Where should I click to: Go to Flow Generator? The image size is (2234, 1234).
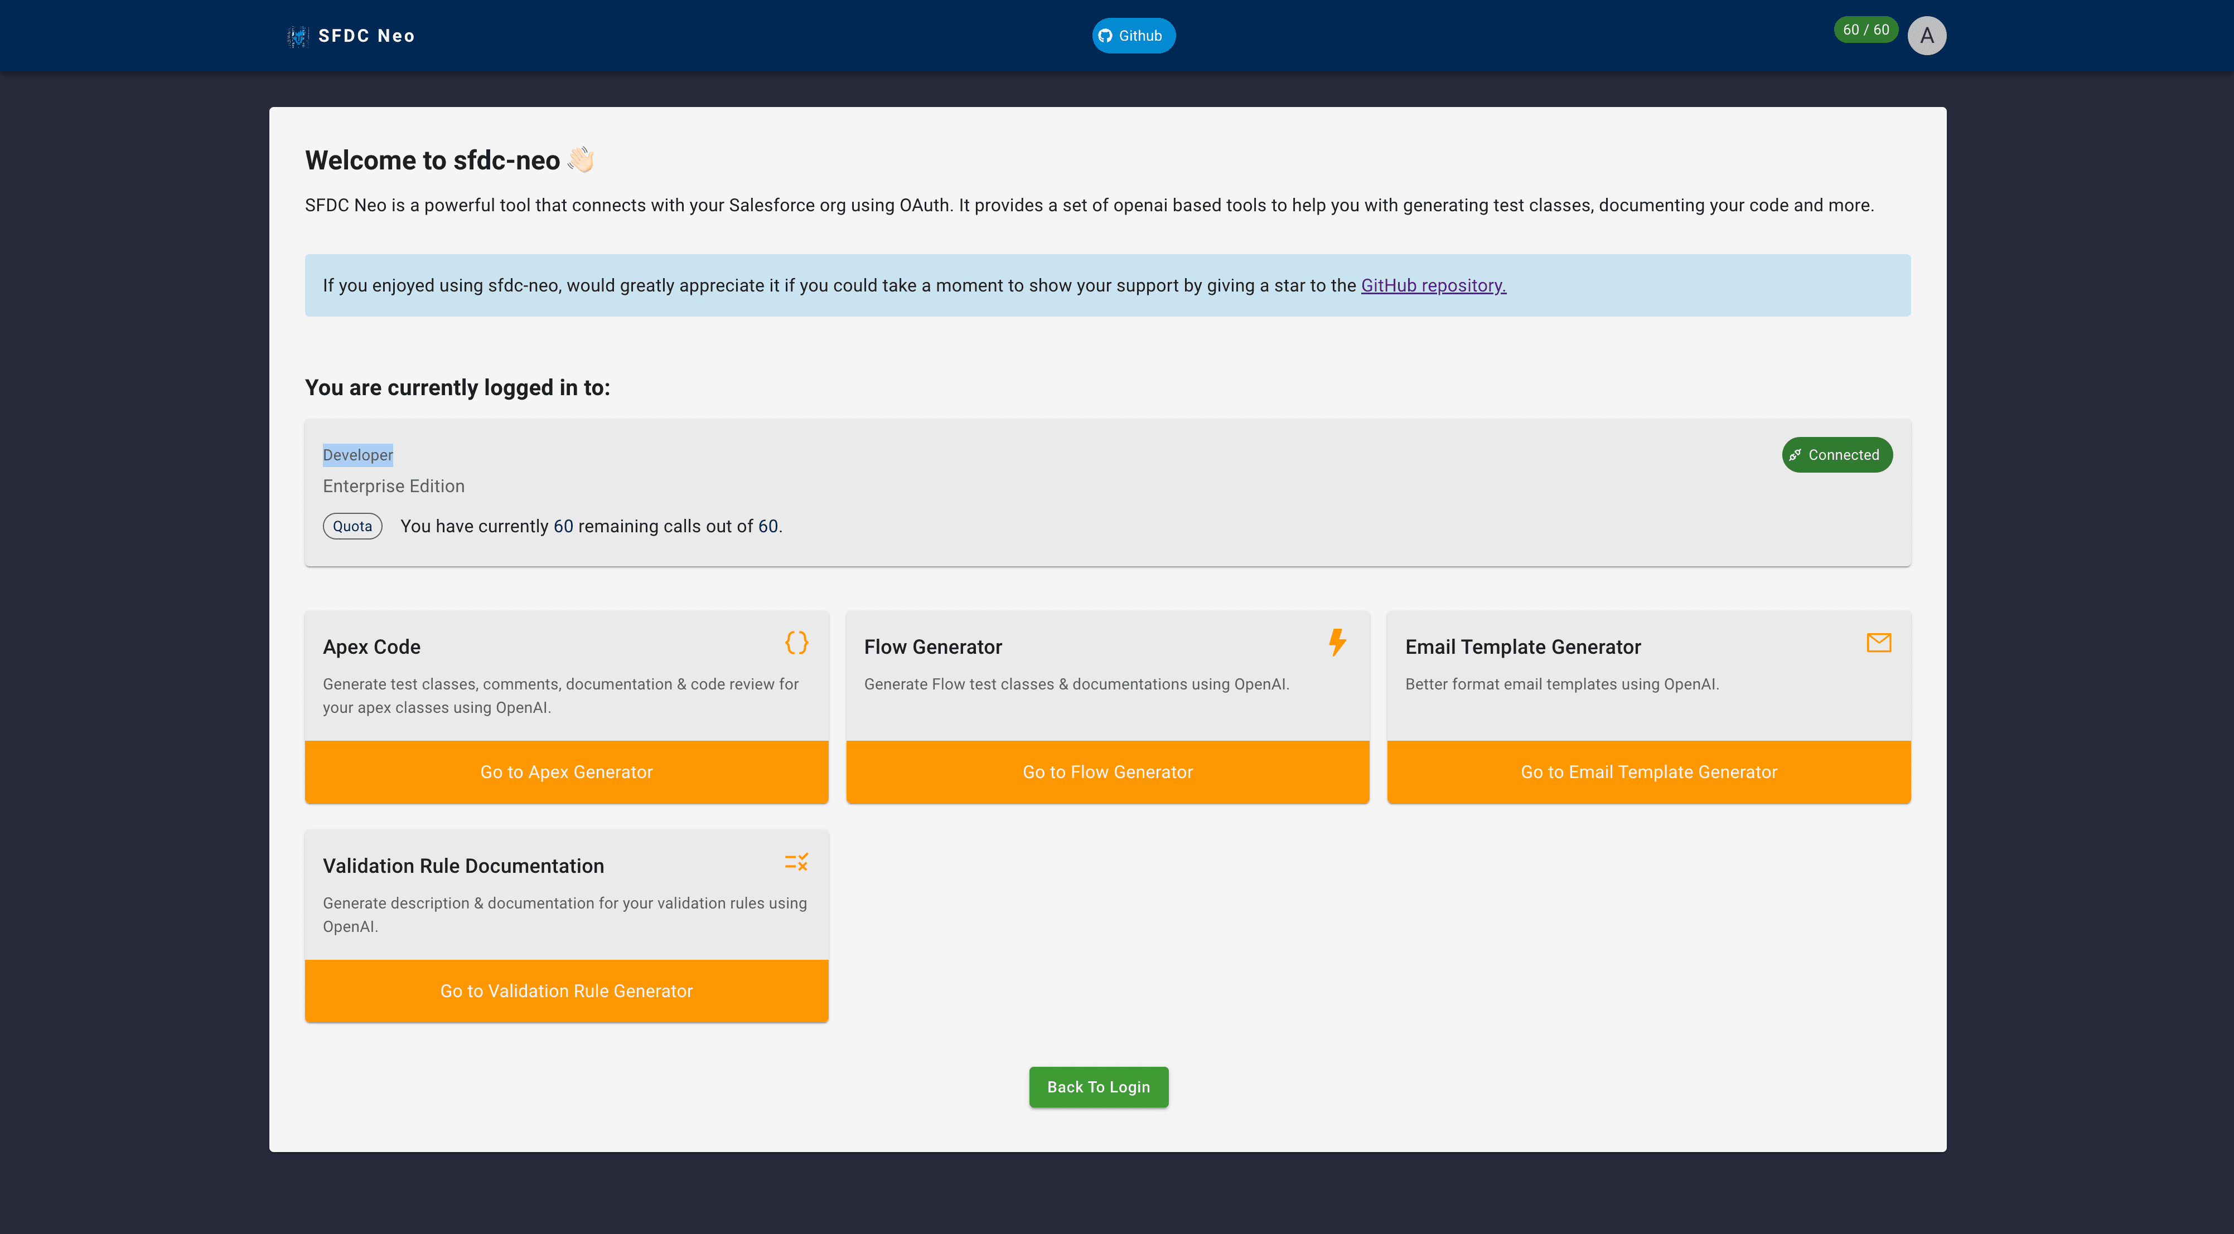coord(1108,771)
